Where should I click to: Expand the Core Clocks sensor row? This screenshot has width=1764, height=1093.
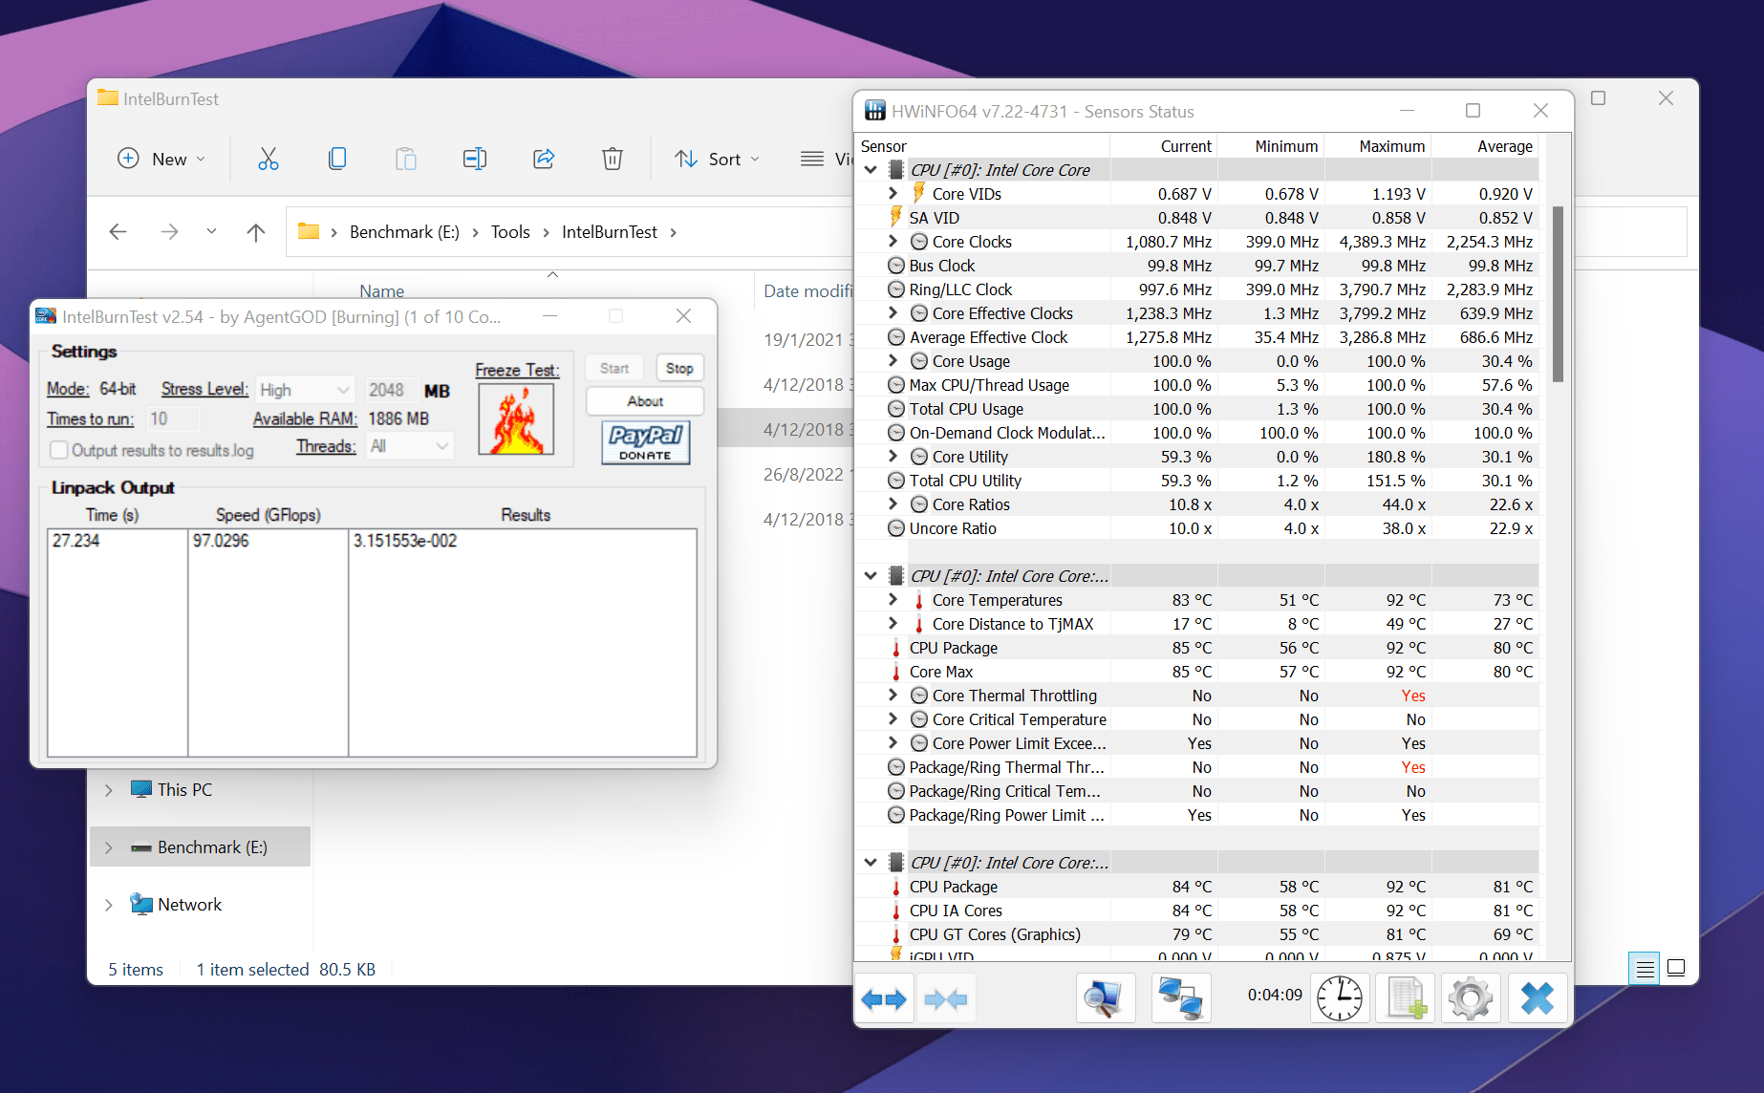click(893, 242)
